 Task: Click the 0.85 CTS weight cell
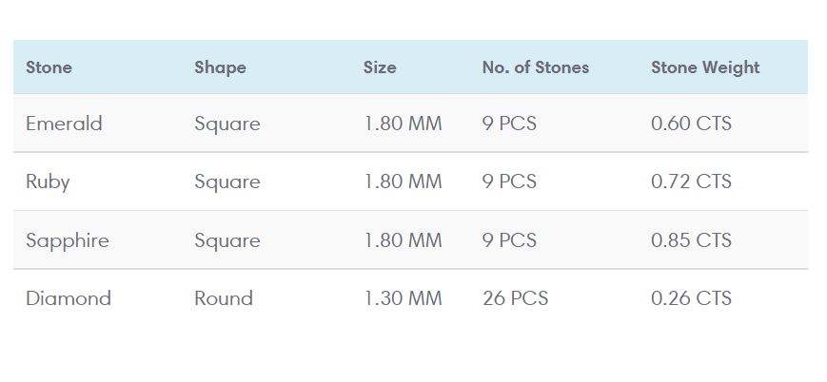pos(691,240)
